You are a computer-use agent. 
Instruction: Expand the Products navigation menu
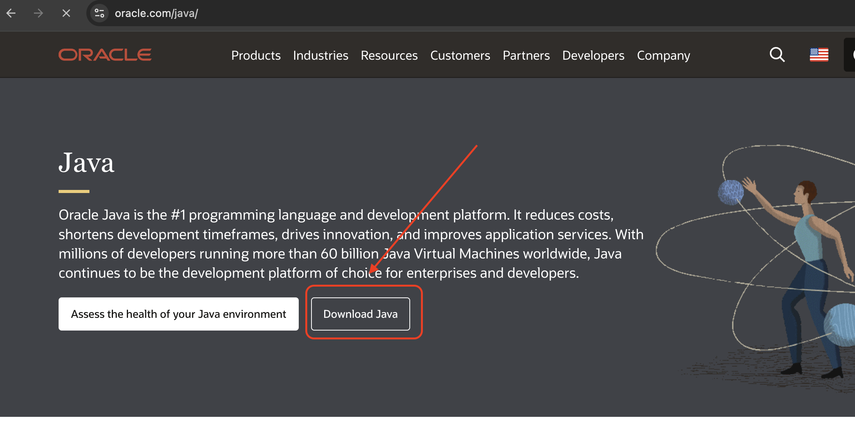pos(256,55)
